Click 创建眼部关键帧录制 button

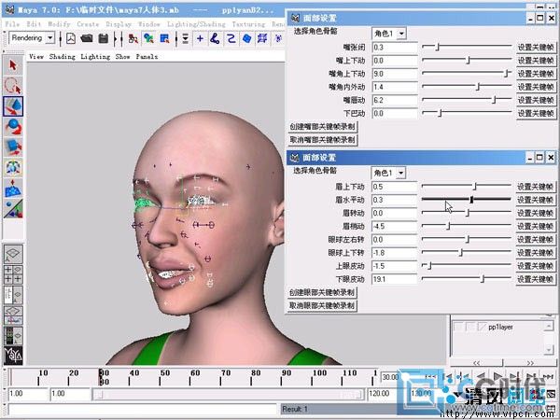click(x=322, y=292)
